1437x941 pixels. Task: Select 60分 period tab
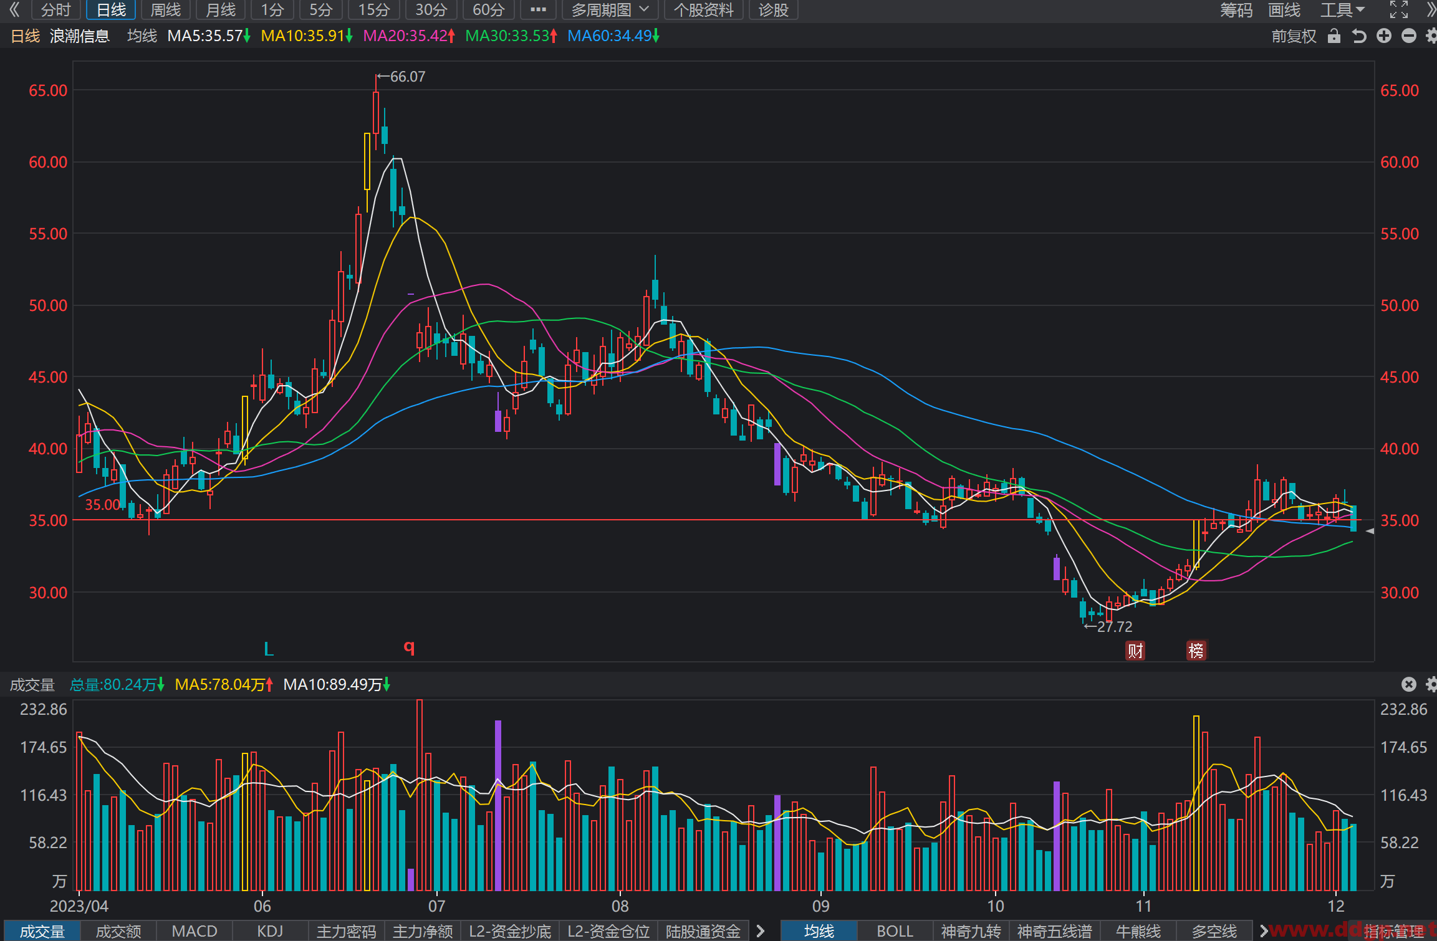(x=489, y=9)
